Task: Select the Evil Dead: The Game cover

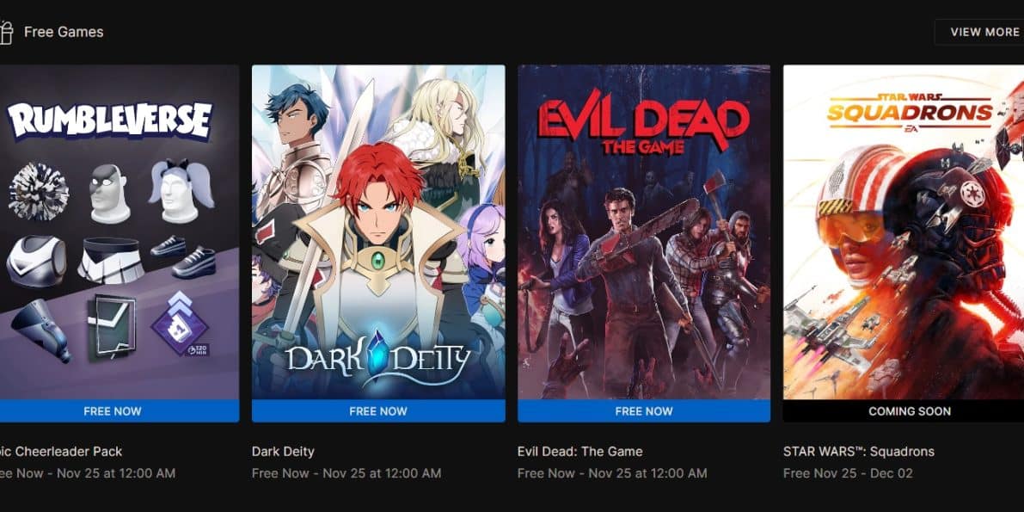Action: click(x=644, y=232)
